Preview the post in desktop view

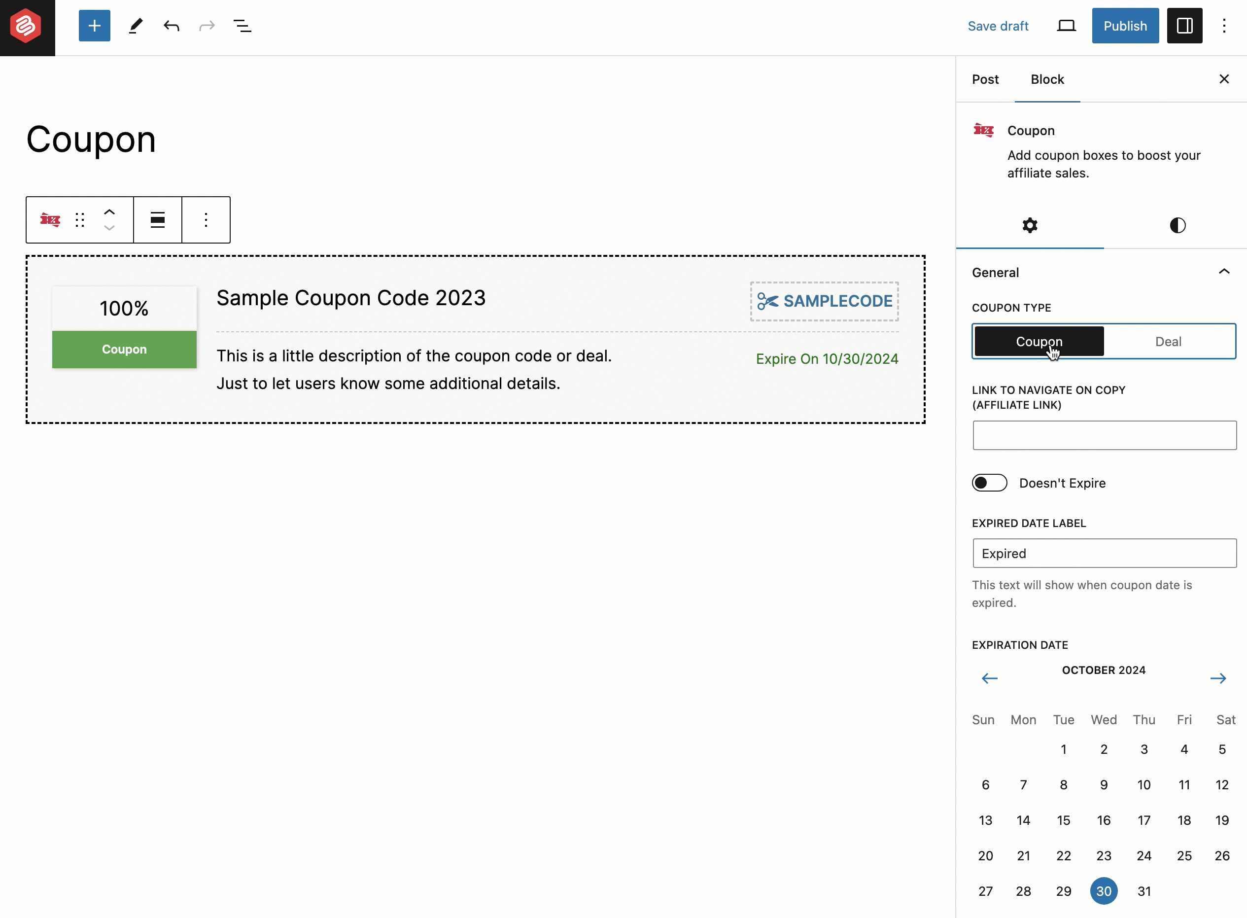click(1066, 26)
